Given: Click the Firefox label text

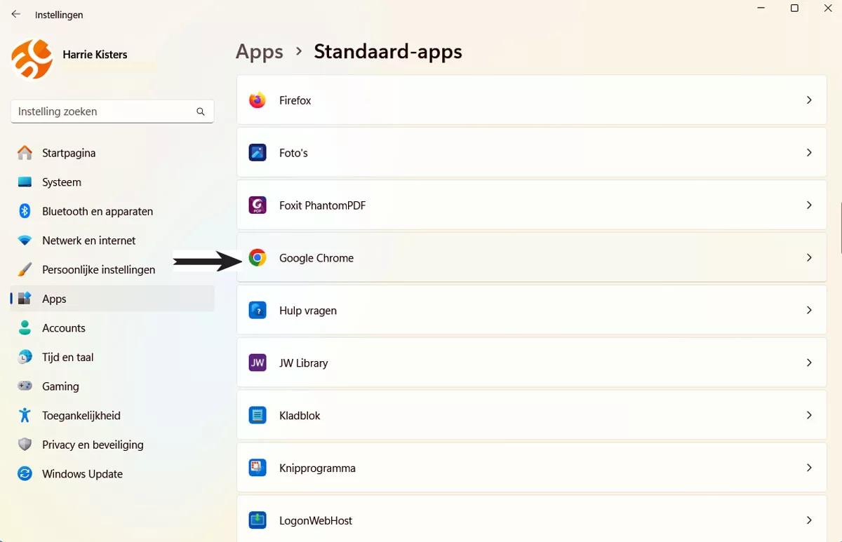Looking at the screenshot, I should [295, 100].
